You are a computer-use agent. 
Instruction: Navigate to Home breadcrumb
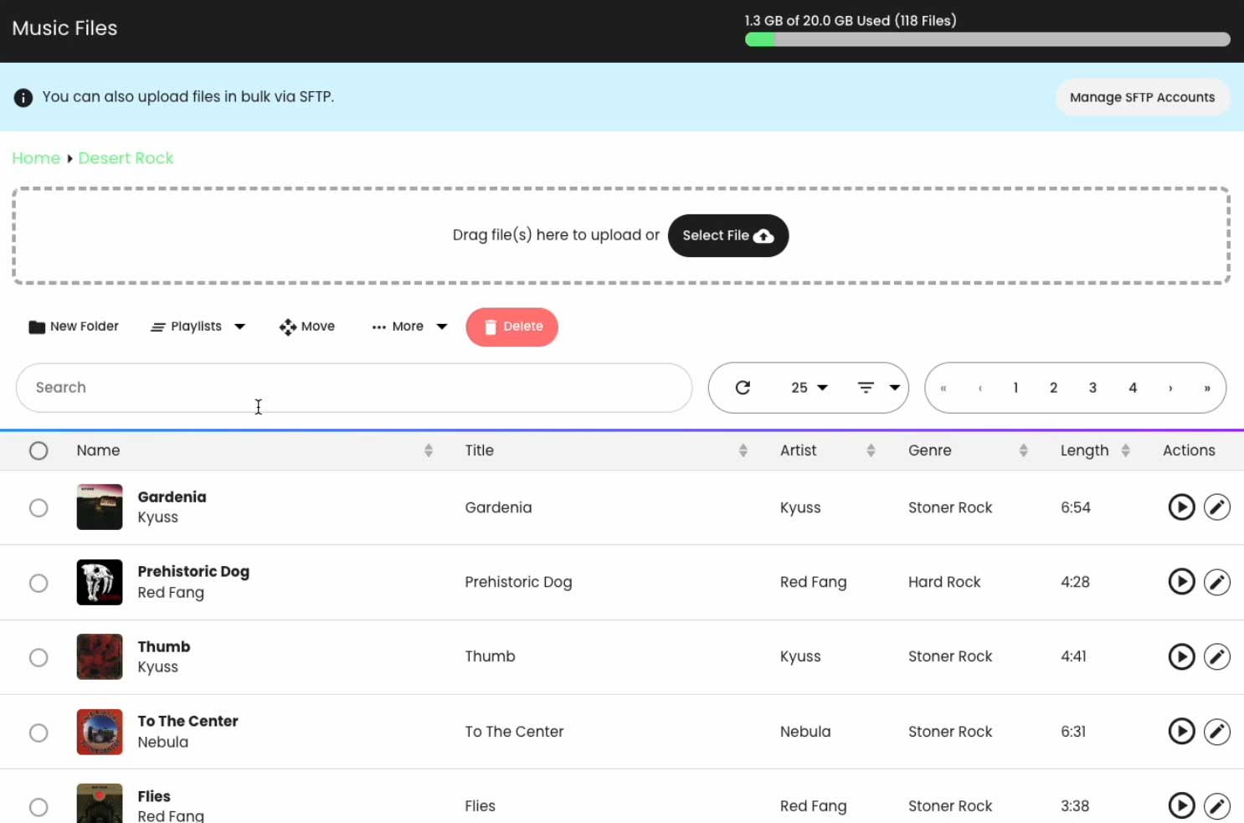click(36, 158)
